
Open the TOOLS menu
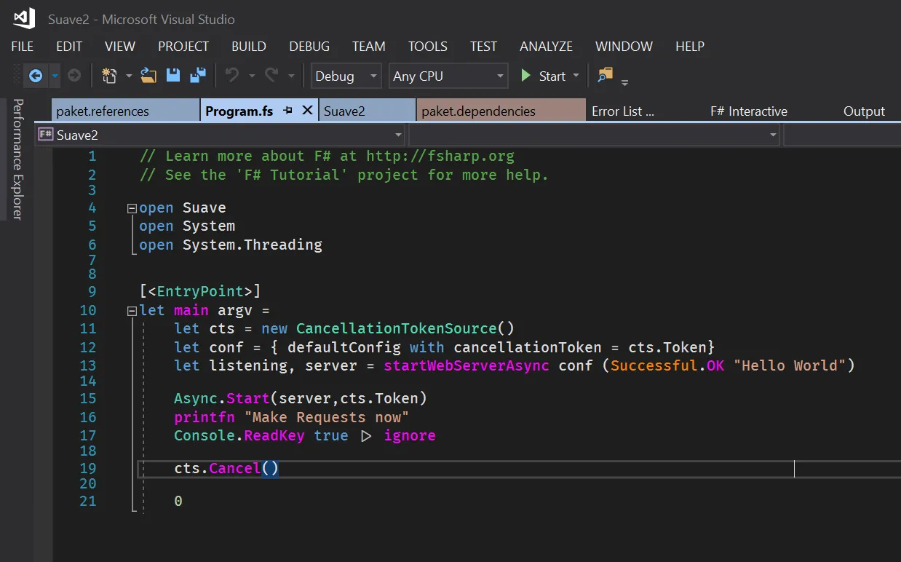pyautogui.click(x=428, y=46)
